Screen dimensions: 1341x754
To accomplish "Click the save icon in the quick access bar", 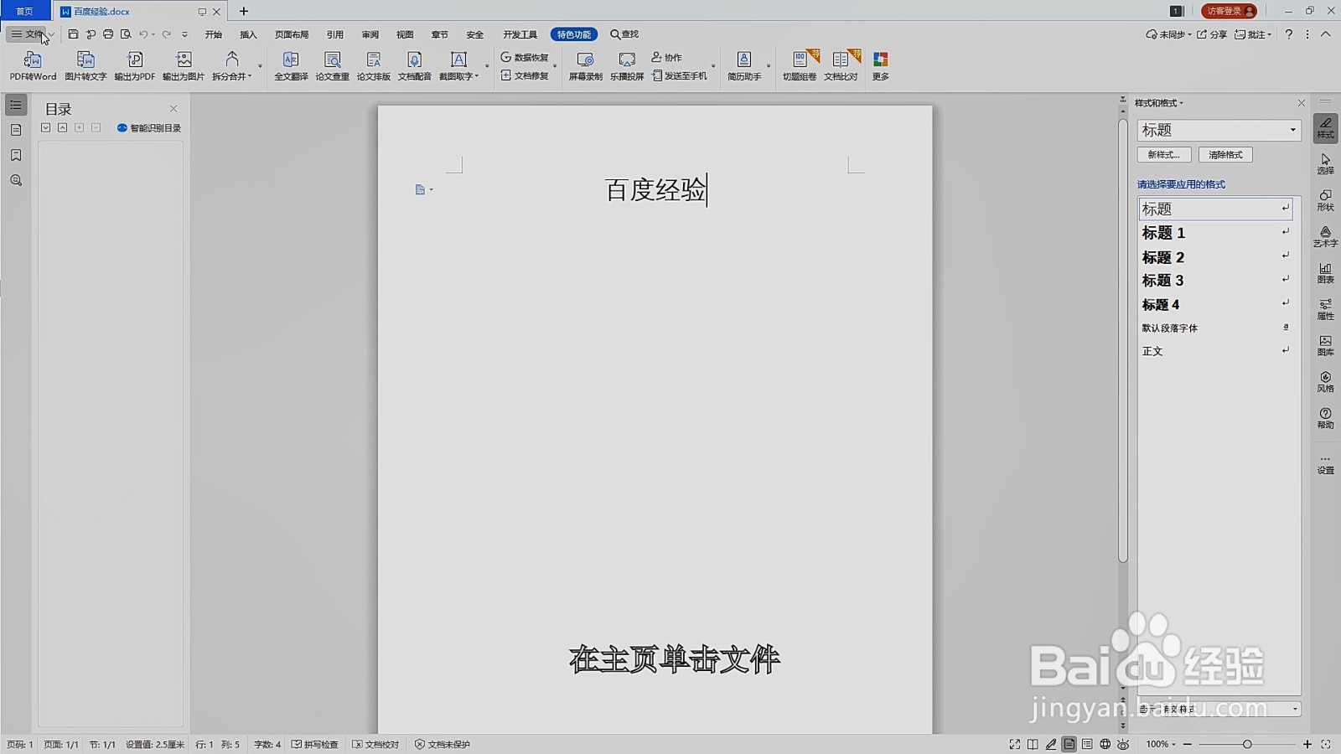I will (x=73, y=34).
